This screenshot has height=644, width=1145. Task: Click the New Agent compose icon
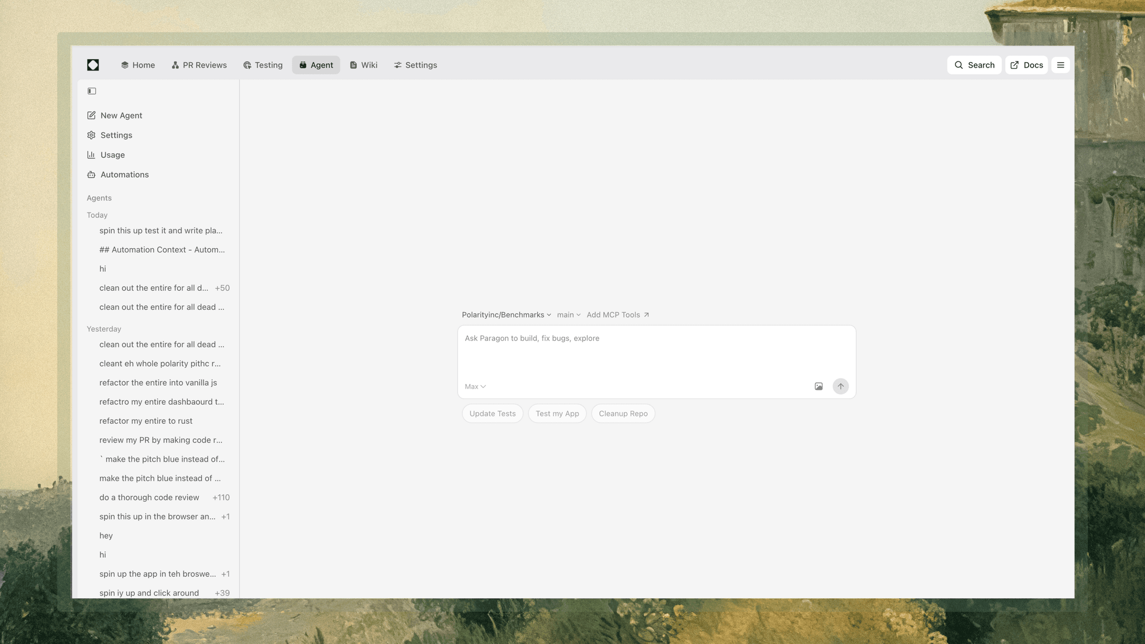pyautogui.click(x=91, y=115)
